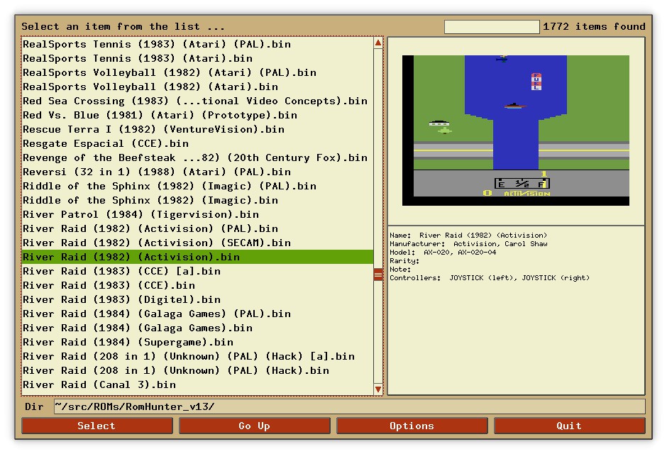Image resolution: width=667 pixels, height=454 pixels.
Task: Select Riddle of the Sphinx (Imagic) (PAL).bin
Action: [197, 186]
